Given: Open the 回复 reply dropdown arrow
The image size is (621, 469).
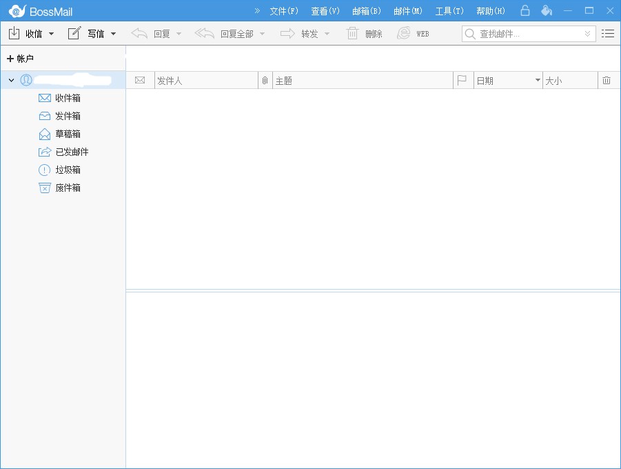Looking at the screenshot, I should (179, 32).
